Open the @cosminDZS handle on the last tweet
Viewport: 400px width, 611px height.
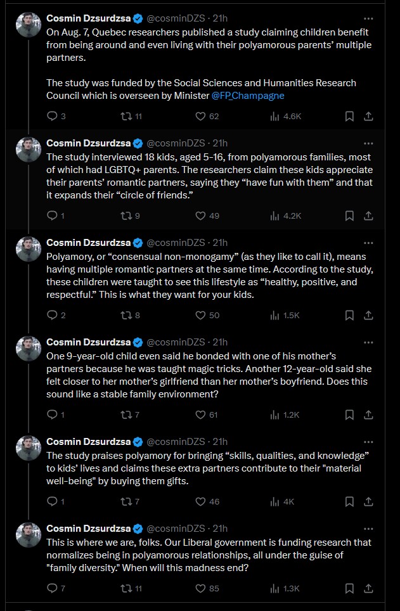click(177, 528)
